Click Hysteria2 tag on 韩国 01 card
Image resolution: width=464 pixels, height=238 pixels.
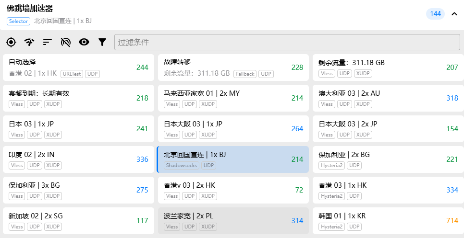pos(332,227)
